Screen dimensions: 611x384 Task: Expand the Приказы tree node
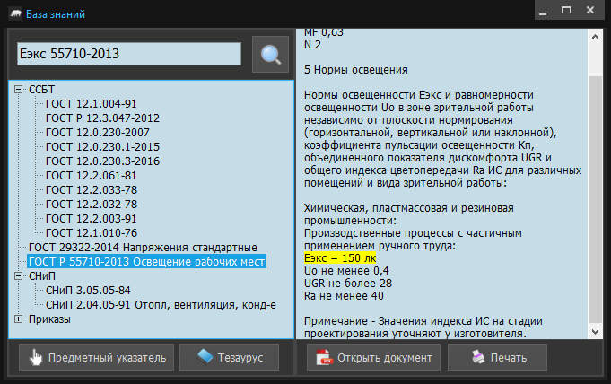[x=19, y=319]
